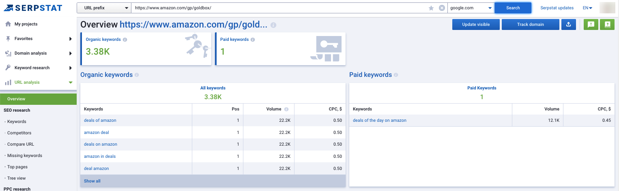
Task: Click info icon beside Volume column header
Action: (286, 109)
